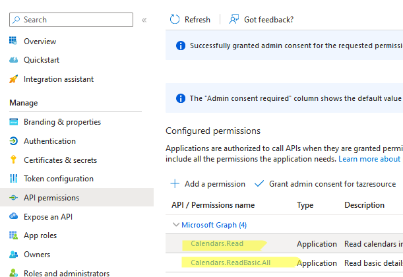
Task: Click Application type in Calendars.Read row
Action: point(317,244)
